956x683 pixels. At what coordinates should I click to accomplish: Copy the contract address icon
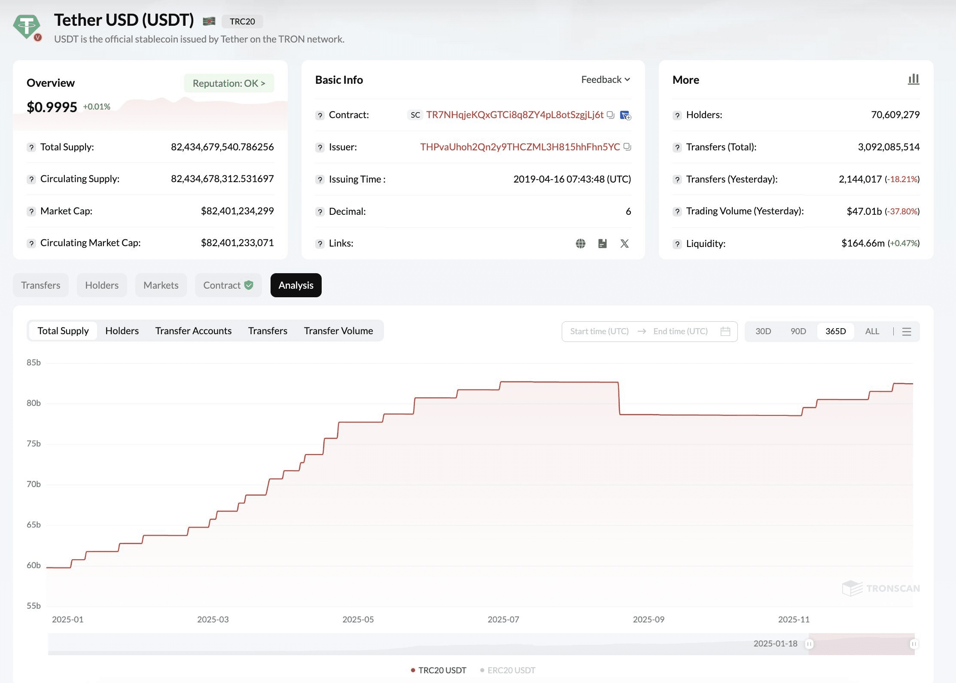pos(610,115)
